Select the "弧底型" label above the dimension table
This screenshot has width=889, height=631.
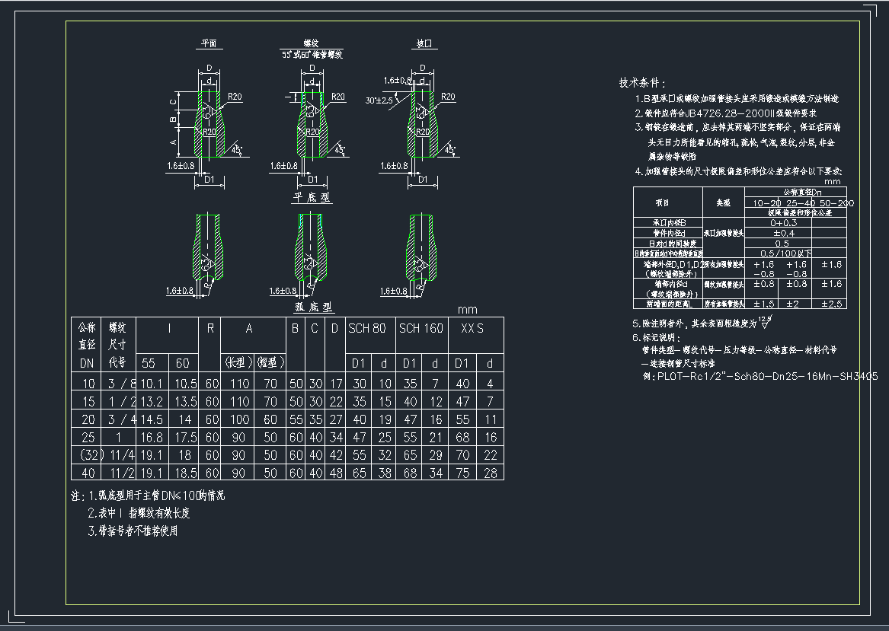[315, 306]
